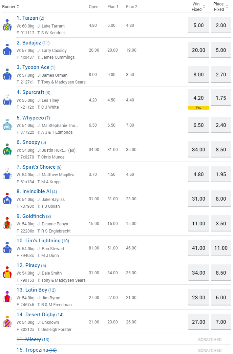The image size is (233, 354).
Task: Click Goldfinch's checkered silks icon
Action: tap(7, 224)
